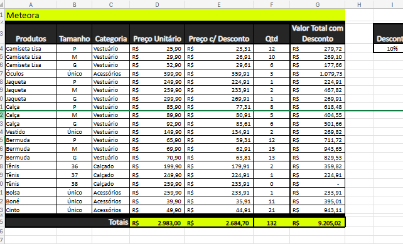
Task: Select the Boné product cell
Action: click(31, 201)
